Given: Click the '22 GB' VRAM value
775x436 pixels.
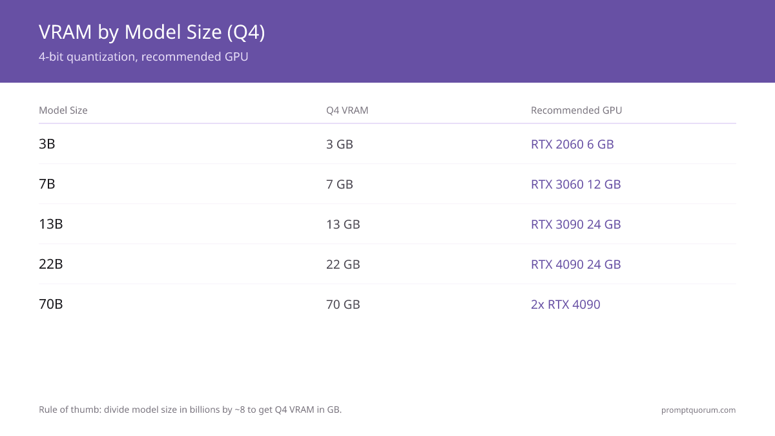Looking at the screenshot, I should (x=343, y=264).
